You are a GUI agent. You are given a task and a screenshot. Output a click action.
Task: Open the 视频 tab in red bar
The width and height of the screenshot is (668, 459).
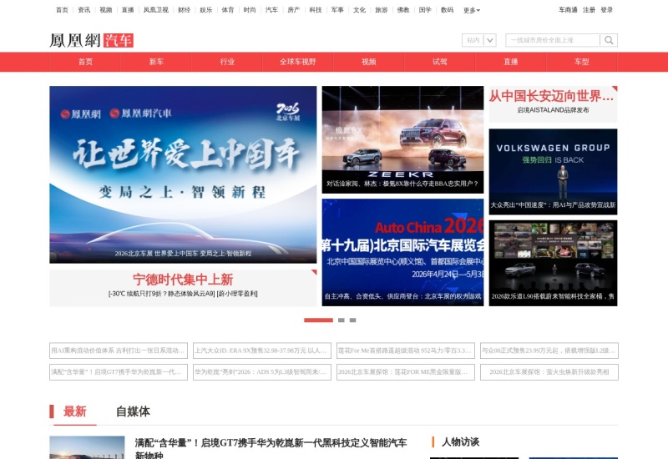point(368,62)
